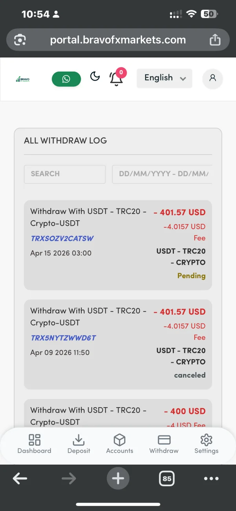
Task: Expand the English language dropdown
Action: coord(164,78)
